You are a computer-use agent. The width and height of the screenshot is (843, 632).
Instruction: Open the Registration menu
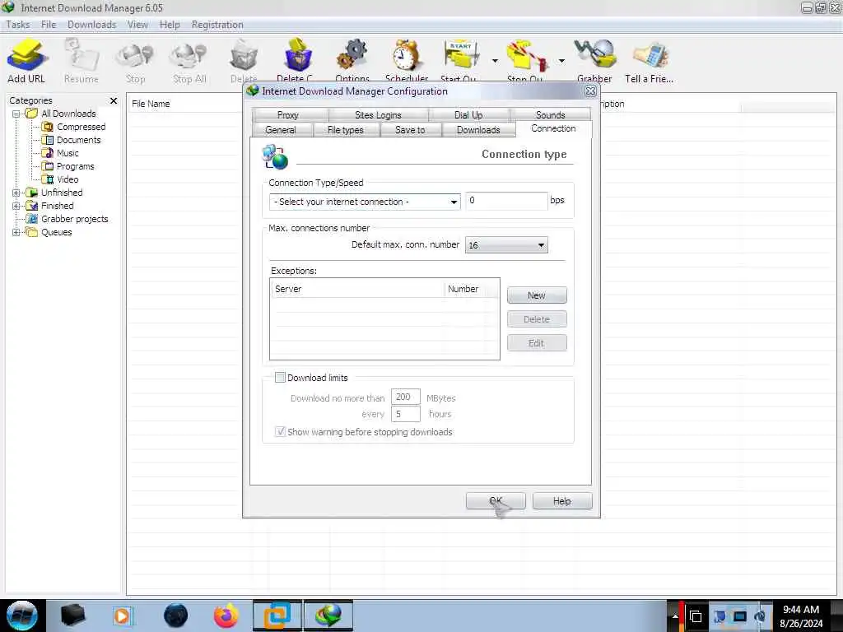click(x=217, y=25)
